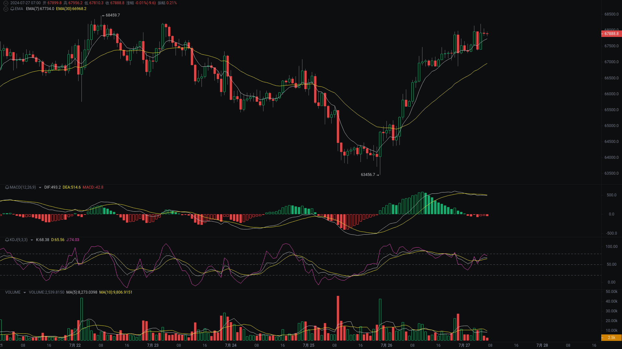
Task: Click the KDJ alert bell icon
Action: (6, 240)
